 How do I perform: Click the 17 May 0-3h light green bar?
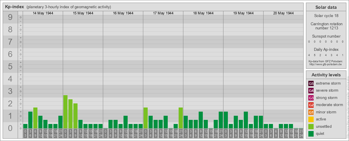point(146,118)
